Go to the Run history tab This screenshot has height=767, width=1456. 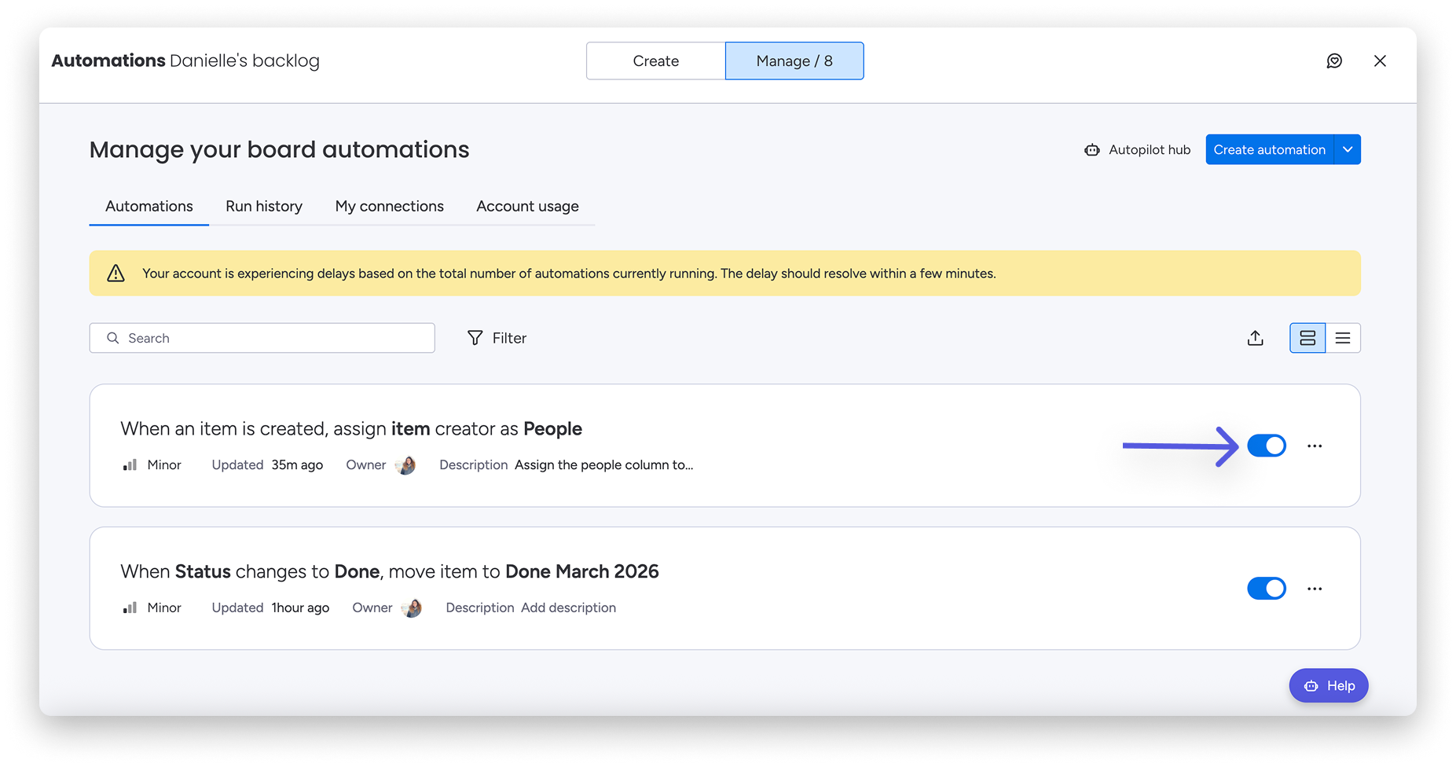coord(264,206)
